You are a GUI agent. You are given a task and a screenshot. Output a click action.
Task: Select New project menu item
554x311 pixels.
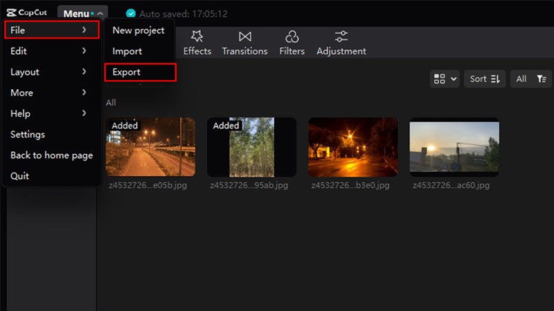point(138,30)
